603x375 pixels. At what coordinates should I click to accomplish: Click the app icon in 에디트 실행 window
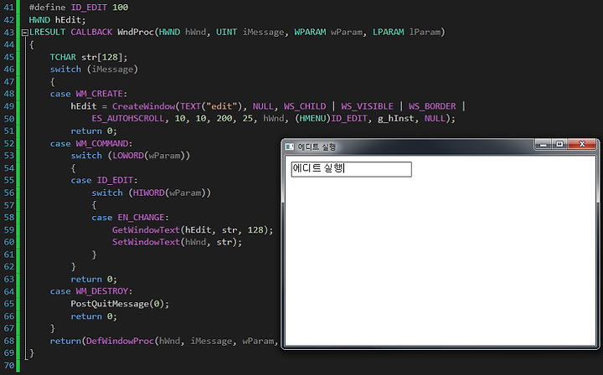289,146
